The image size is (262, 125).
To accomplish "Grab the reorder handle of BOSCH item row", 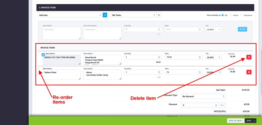I will (38, 54).
